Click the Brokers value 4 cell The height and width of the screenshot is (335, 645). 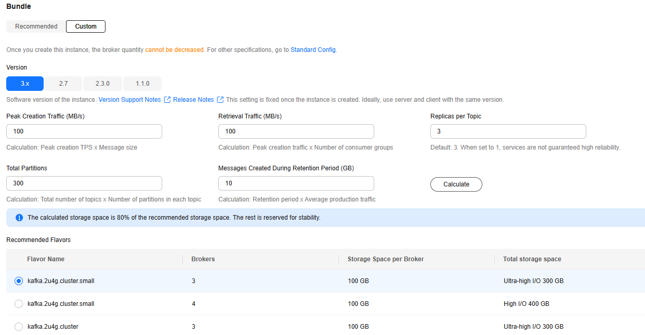[193, 304]
